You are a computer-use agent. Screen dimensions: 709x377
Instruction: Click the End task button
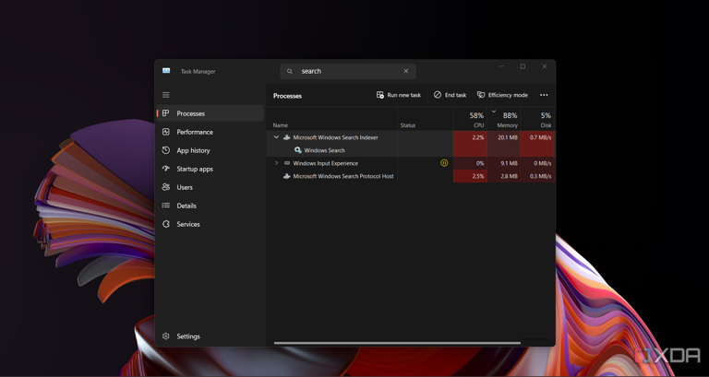450,95
